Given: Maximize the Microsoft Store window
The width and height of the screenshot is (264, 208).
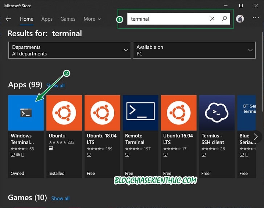Looking at the screenshot, I should tap(241, 6).
